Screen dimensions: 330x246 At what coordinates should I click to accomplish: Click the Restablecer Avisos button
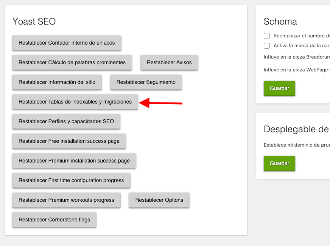pos(169,63)
